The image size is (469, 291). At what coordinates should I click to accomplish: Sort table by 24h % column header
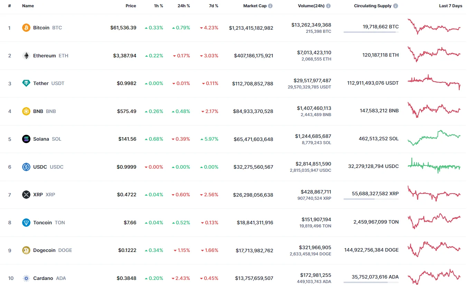pos(184,6)
